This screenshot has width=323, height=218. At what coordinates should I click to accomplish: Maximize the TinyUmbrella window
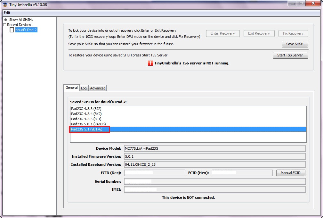[x=301, y=3]
